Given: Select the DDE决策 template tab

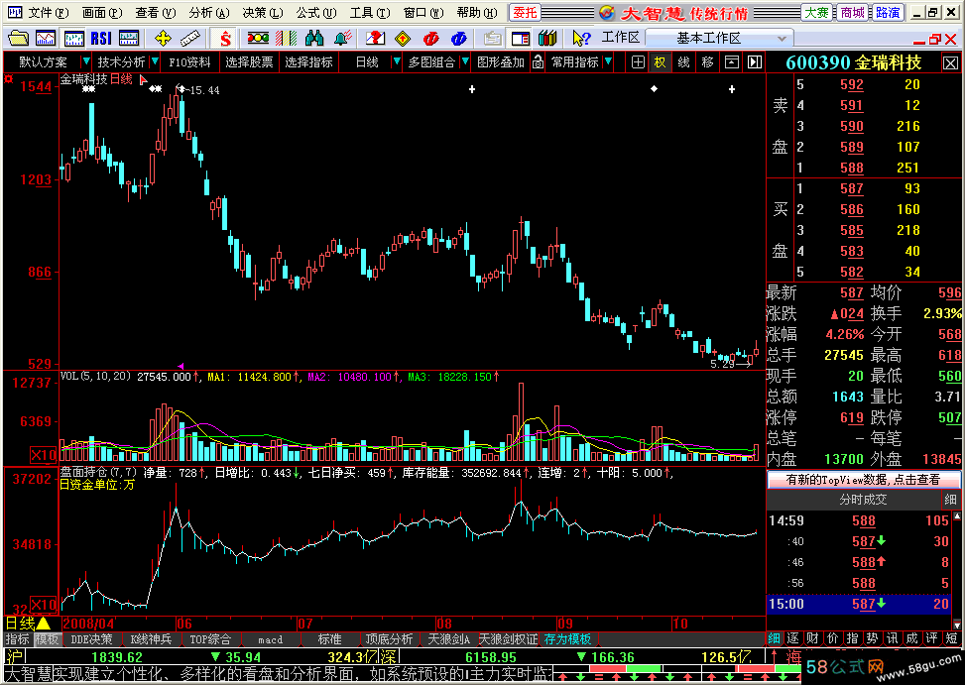Looking at the screenshot, I should 91,638.
